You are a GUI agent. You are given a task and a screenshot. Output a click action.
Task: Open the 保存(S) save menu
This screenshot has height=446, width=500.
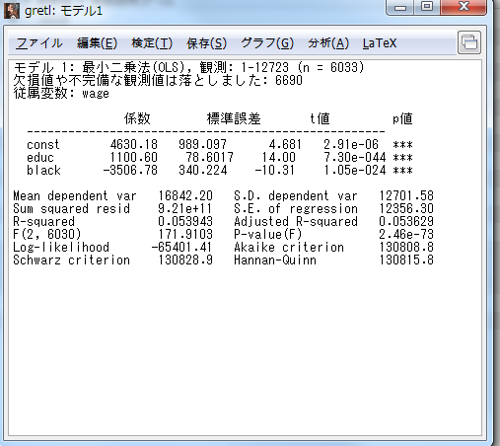pos(206,43)
